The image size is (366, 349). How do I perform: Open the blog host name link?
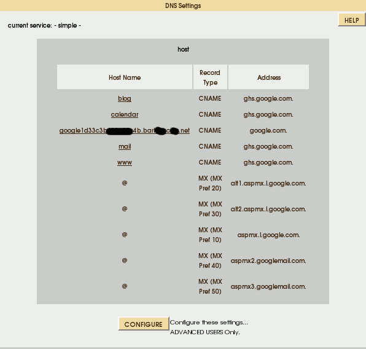[x=125, y=98]
